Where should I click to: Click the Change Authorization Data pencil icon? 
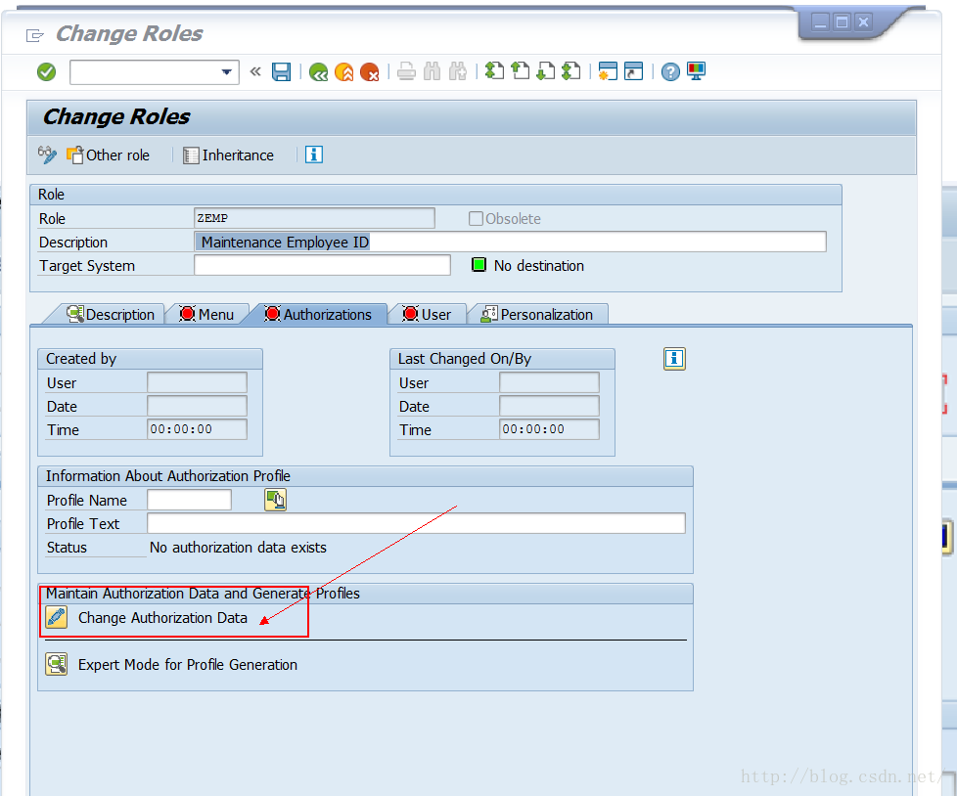[57, 618]
